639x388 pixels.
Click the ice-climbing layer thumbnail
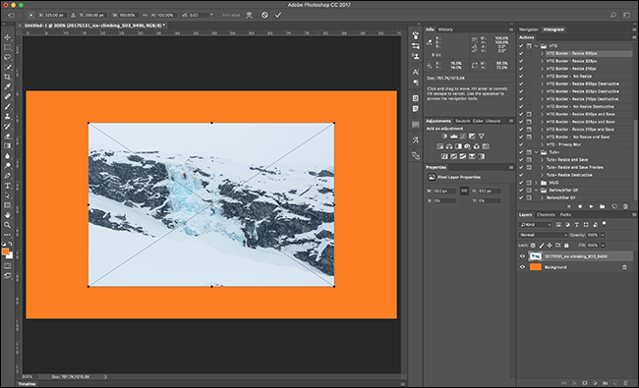click(x=536, y=256)
